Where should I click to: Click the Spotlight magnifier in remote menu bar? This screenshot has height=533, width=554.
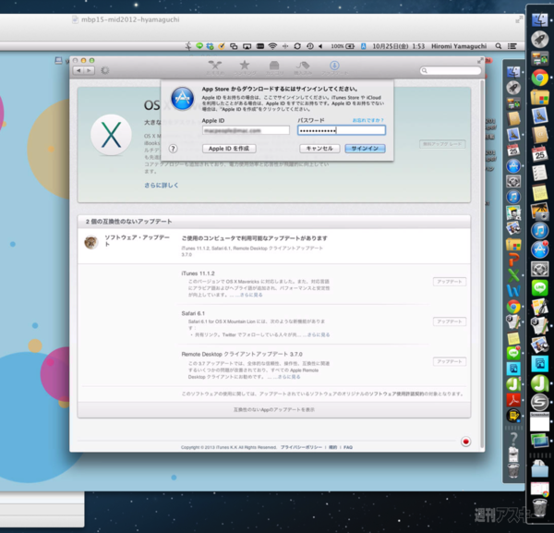499,46
